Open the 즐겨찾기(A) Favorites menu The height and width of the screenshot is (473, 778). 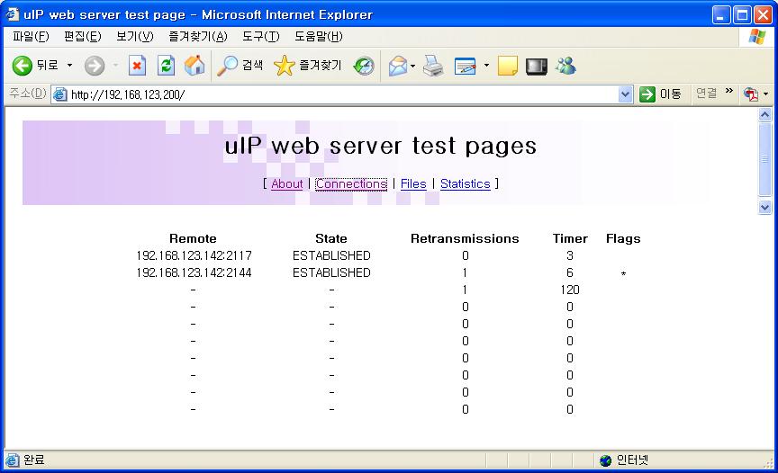coord(197,37)
